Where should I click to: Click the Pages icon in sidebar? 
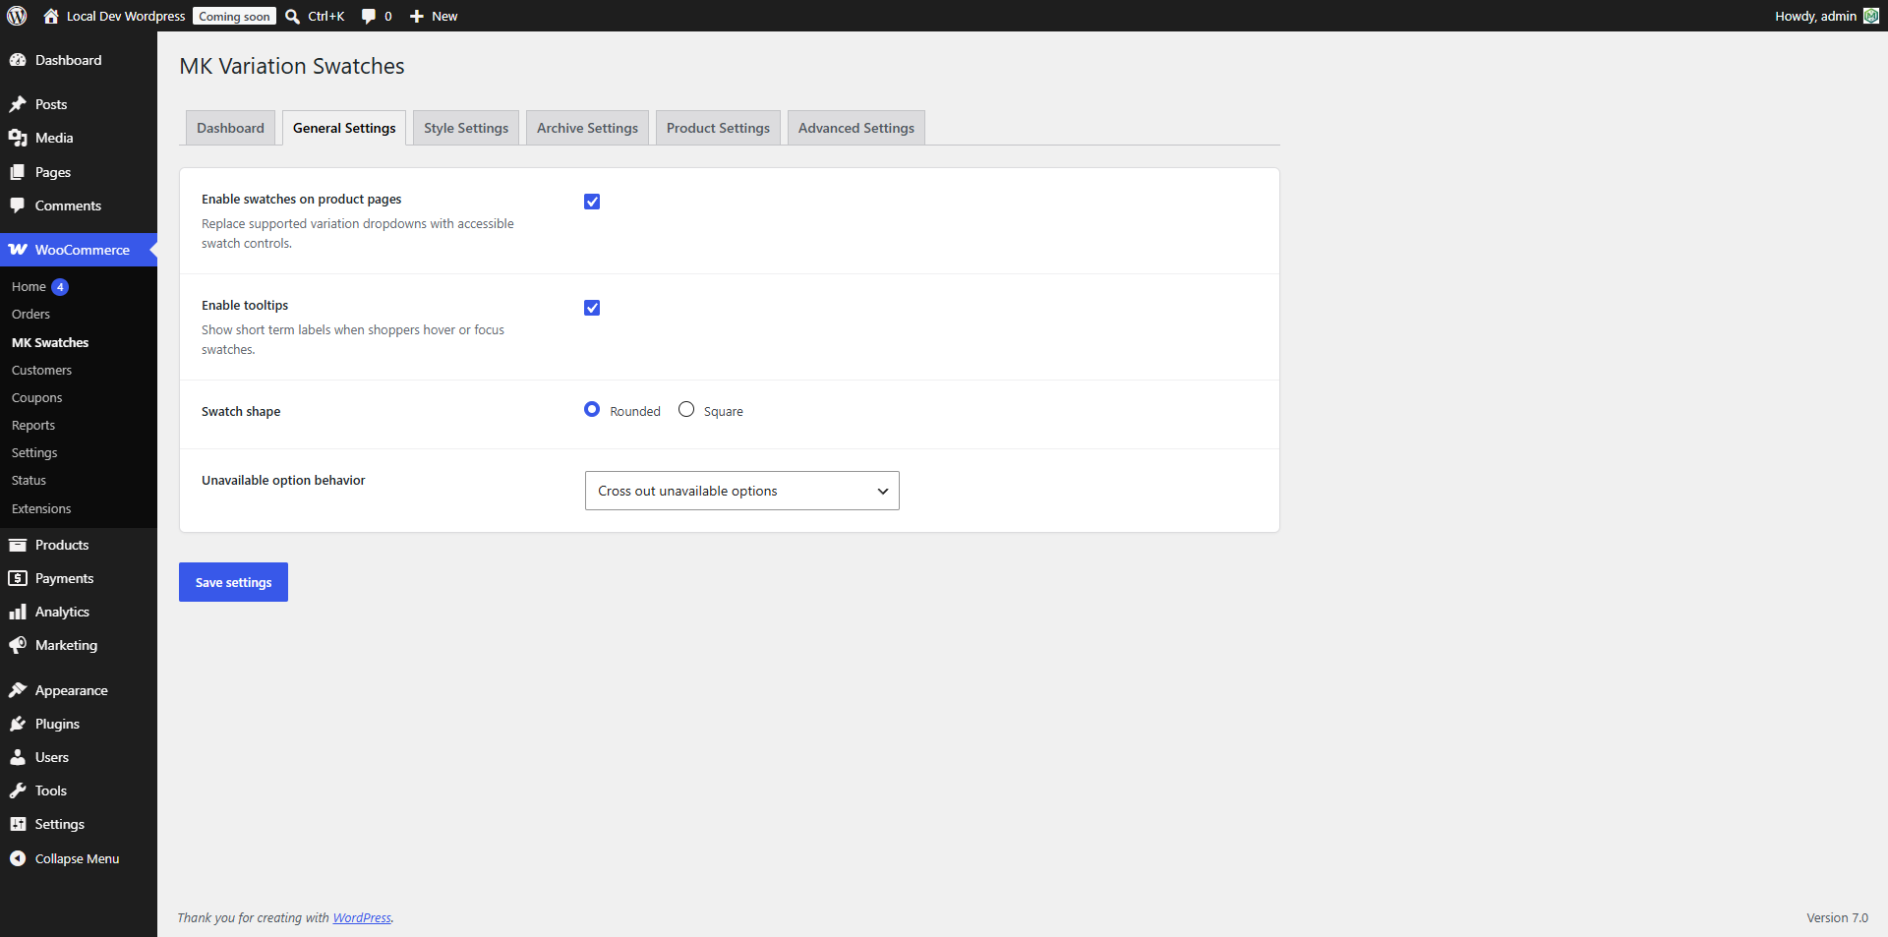coord(18,172)
